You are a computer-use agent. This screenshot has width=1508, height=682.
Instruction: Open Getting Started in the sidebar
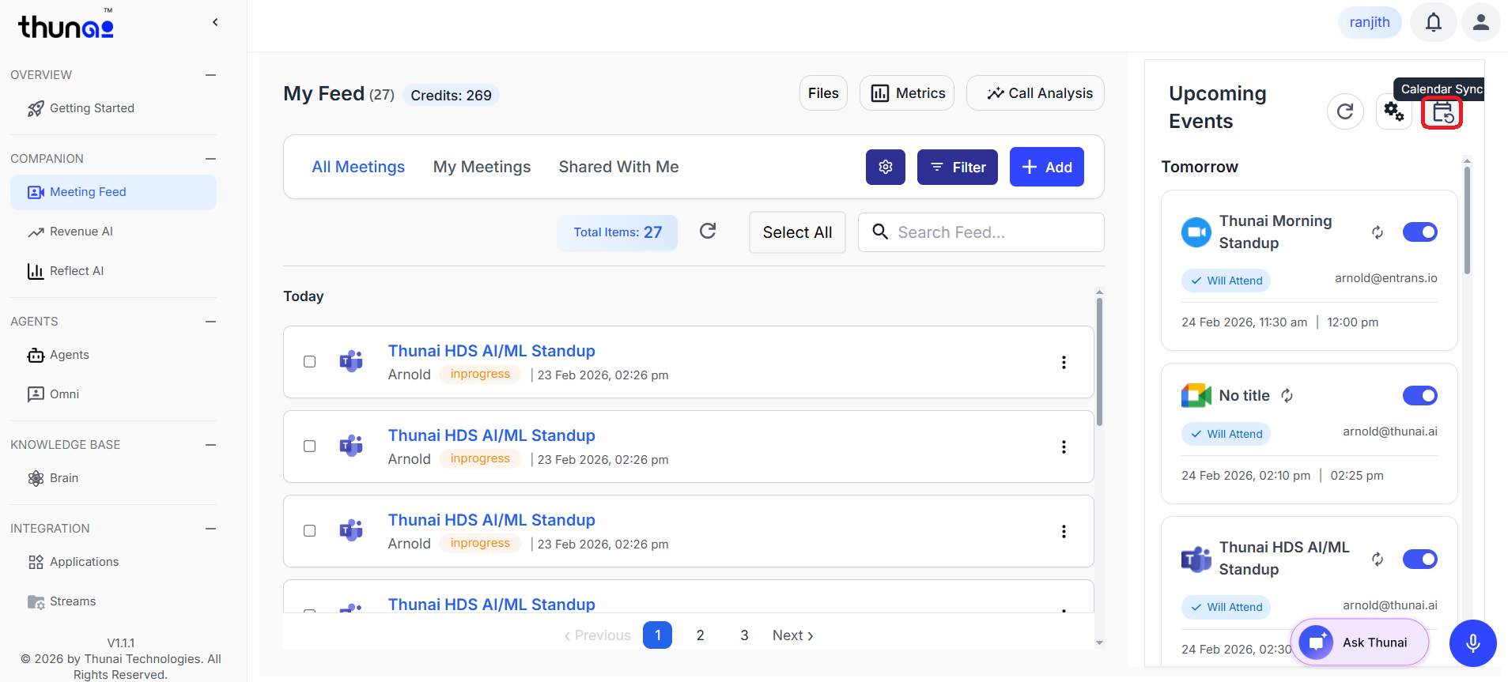coord(112,108)
